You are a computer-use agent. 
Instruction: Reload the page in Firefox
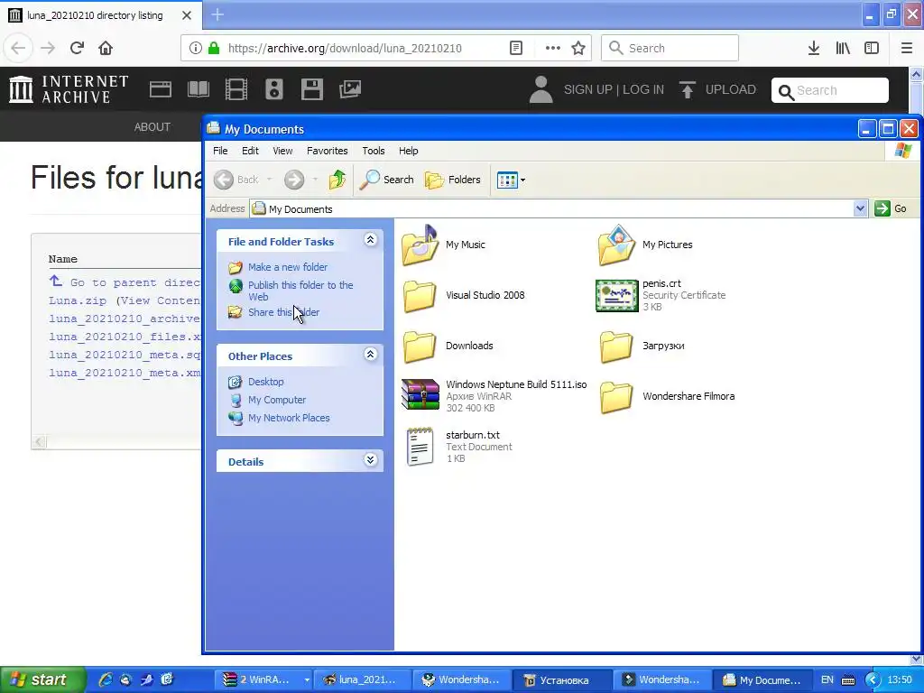coord(77,49)
